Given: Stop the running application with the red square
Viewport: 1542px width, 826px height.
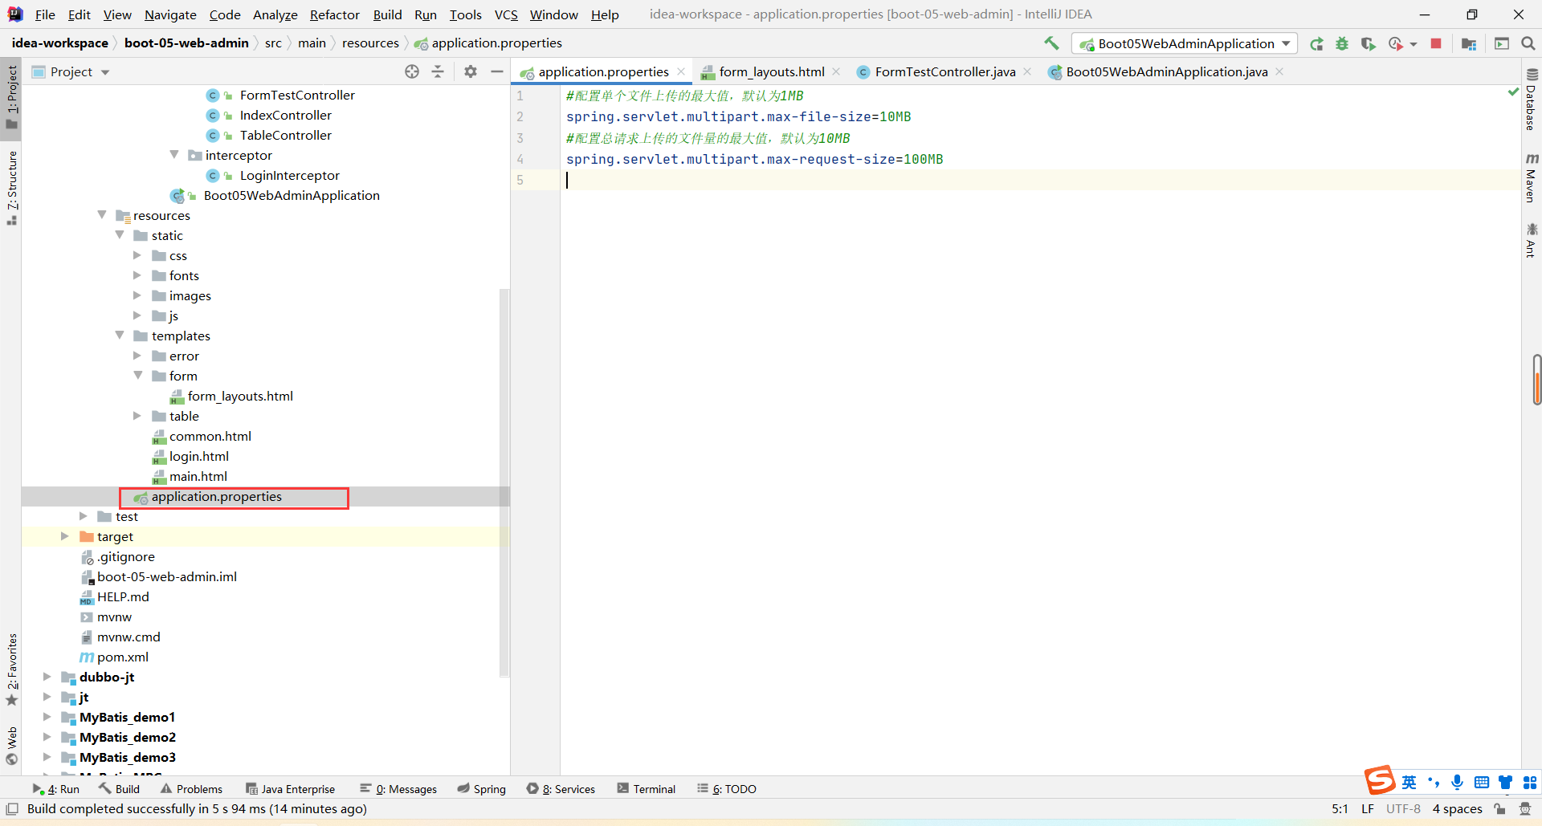Looking at the screenshot, I should (x=1436, y=44).
